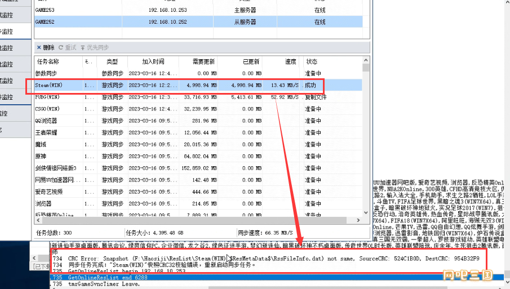
Task: Click the 主服务器 type cell
Action: tap(245, 10)
